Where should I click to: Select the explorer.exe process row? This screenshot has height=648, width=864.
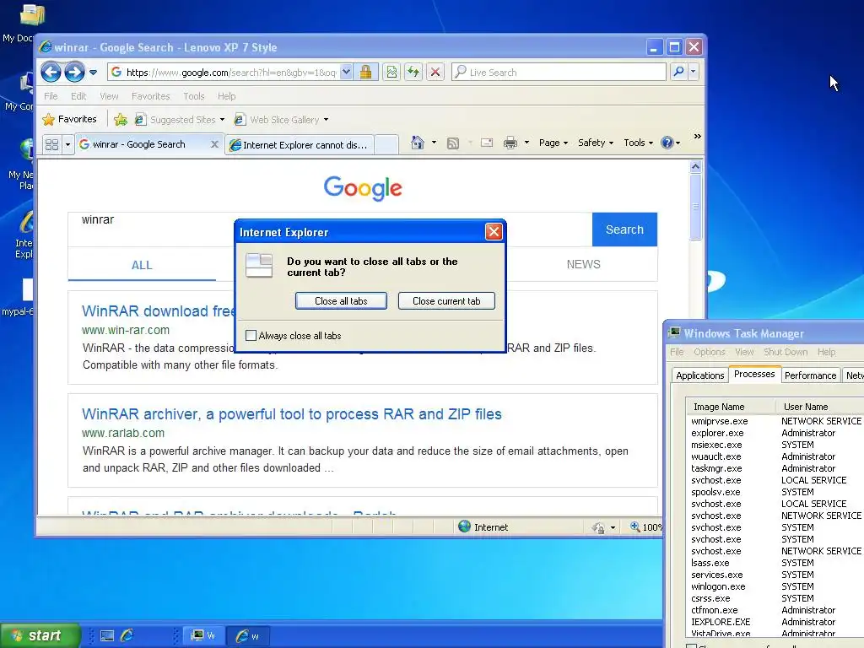tap(775, 433)
